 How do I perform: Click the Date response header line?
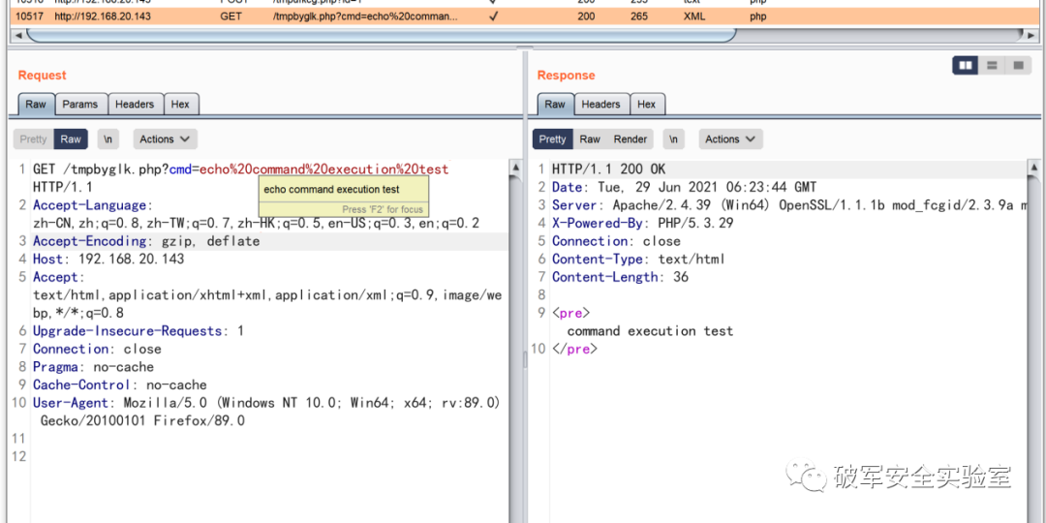tap(684, 188)
